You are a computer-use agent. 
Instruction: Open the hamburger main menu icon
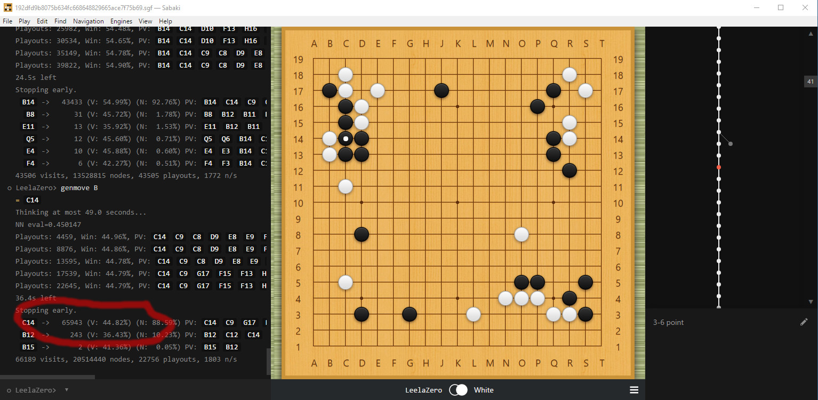pos(634,390)
